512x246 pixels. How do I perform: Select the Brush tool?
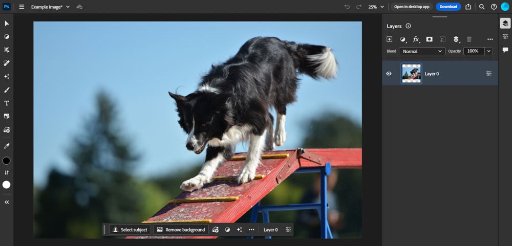7,90
